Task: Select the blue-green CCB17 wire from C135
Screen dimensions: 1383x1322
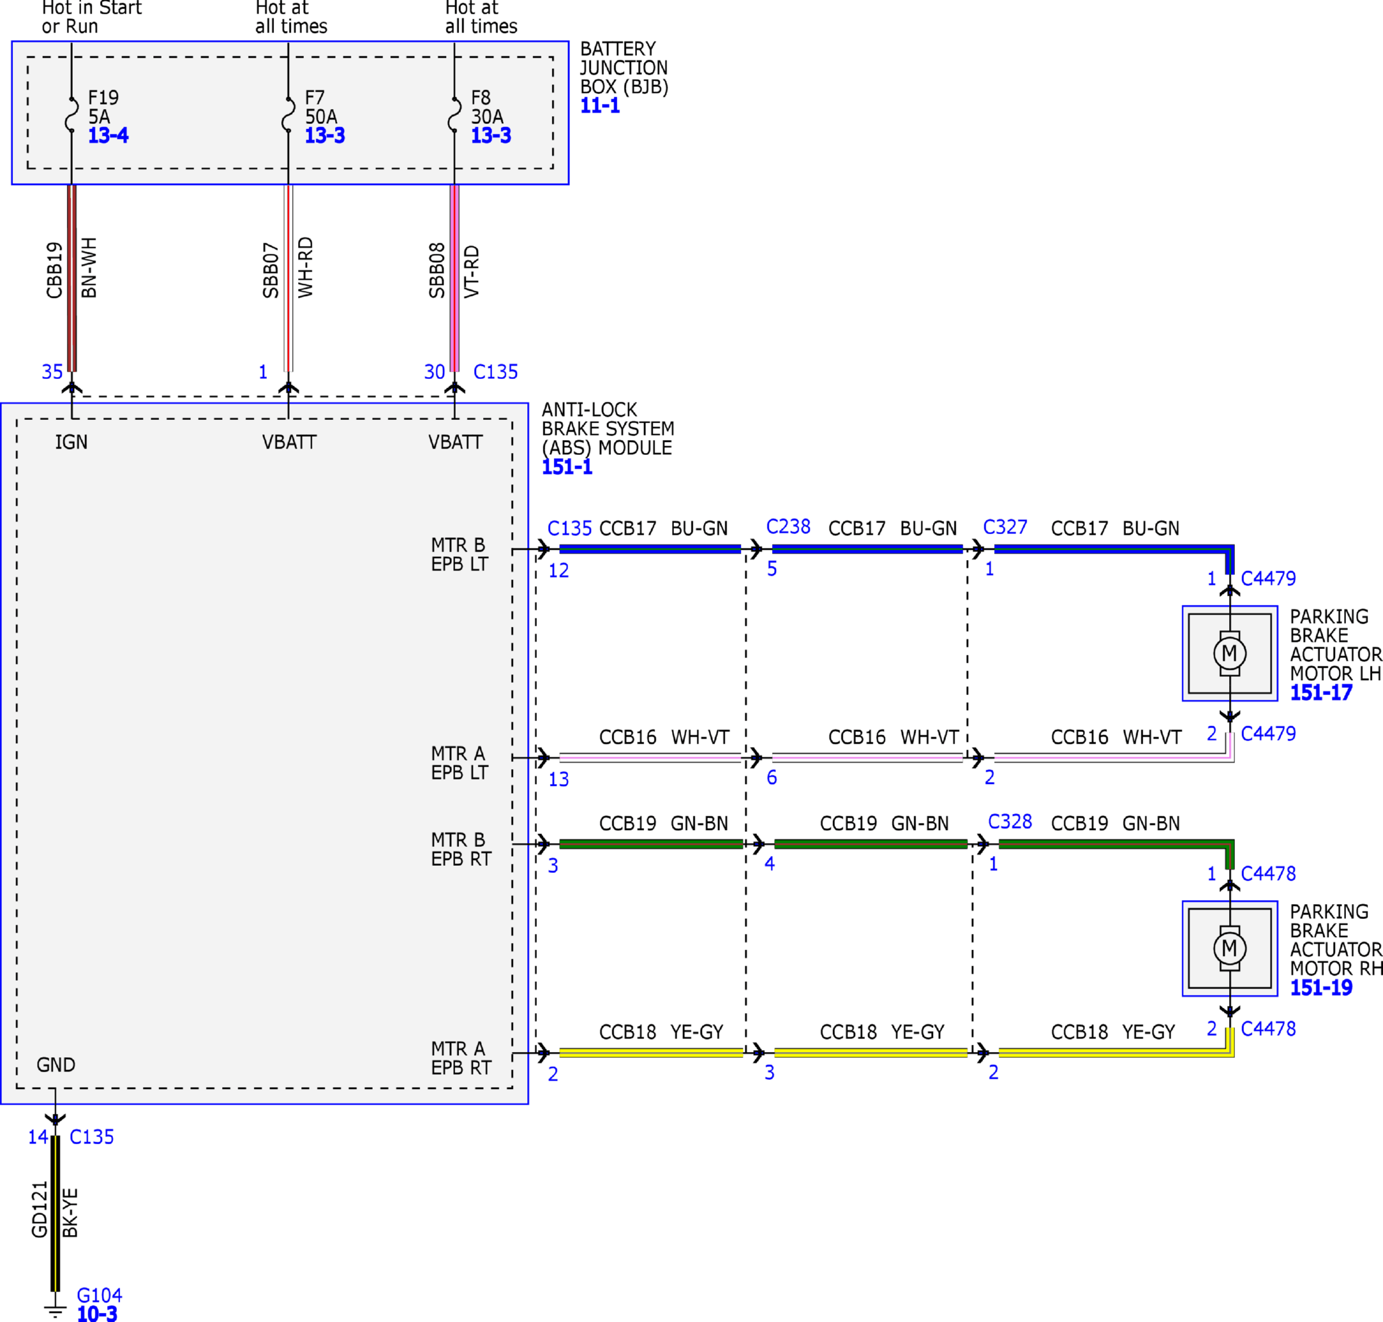Action: [650, 549]
